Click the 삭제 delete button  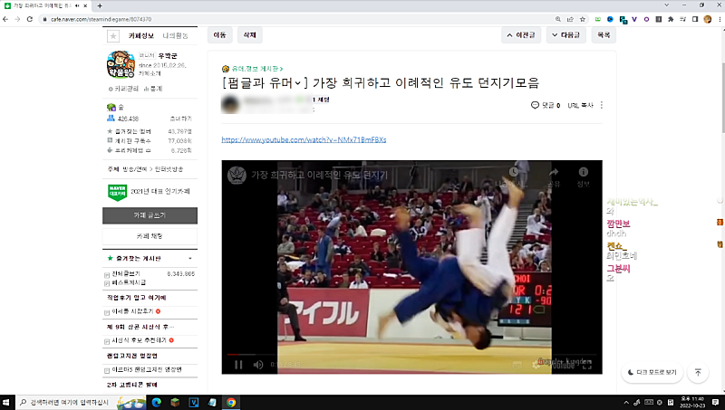(250, 35)
